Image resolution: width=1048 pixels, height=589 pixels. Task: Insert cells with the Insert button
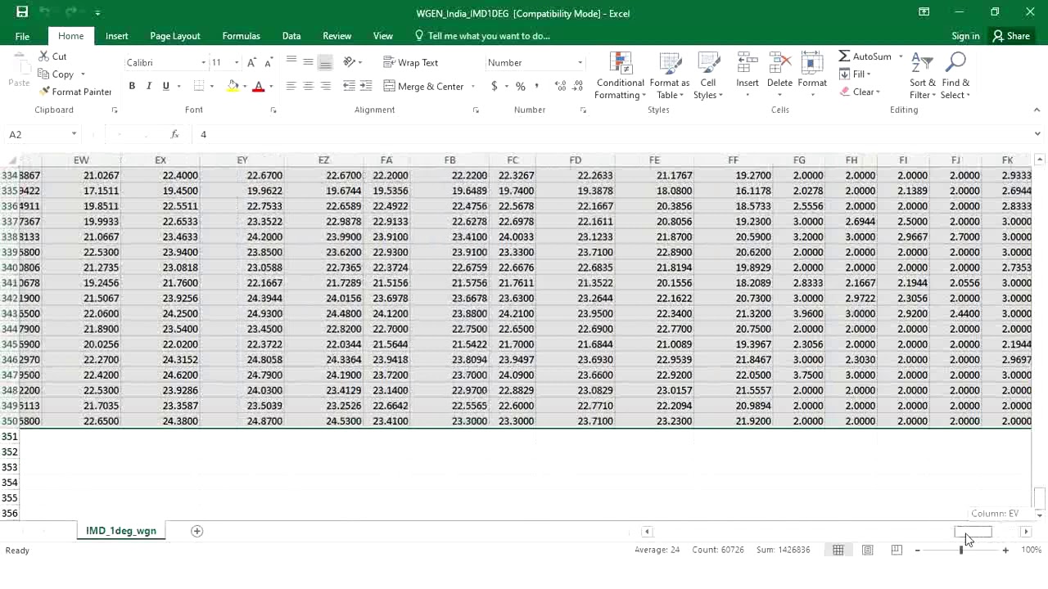(747, 76)
